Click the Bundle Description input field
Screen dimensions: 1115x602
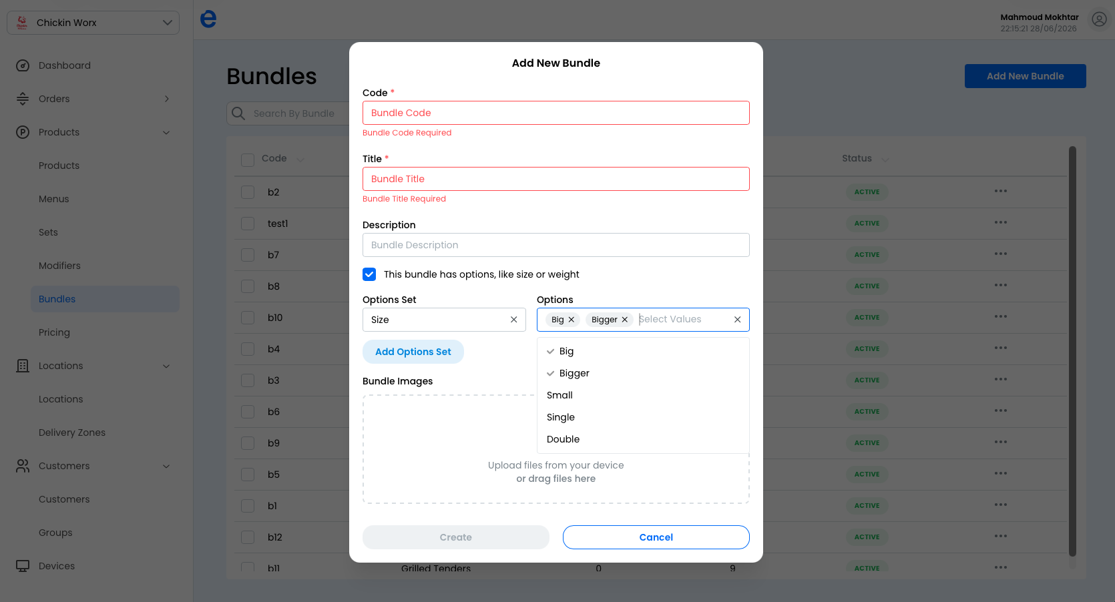556,245
